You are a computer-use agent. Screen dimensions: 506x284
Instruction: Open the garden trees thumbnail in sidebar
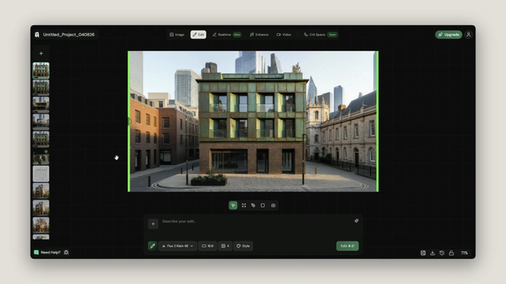[x=41, y=157]
